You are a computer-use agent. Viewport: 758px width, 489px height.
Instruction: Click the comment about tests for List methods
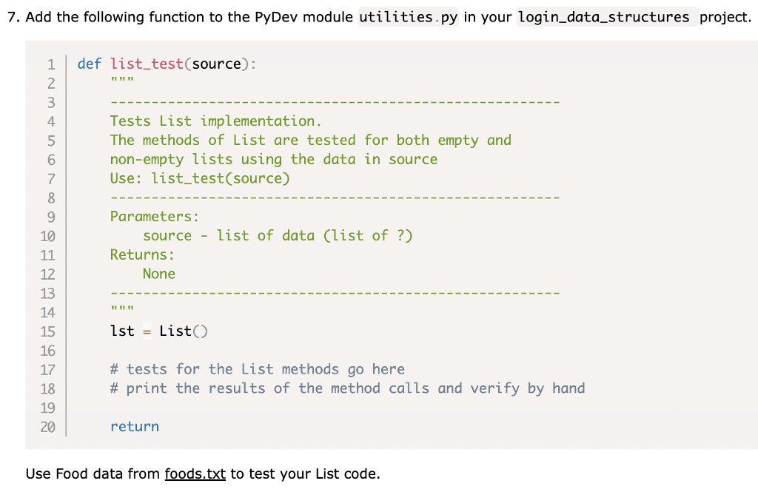tap(257, 370)
